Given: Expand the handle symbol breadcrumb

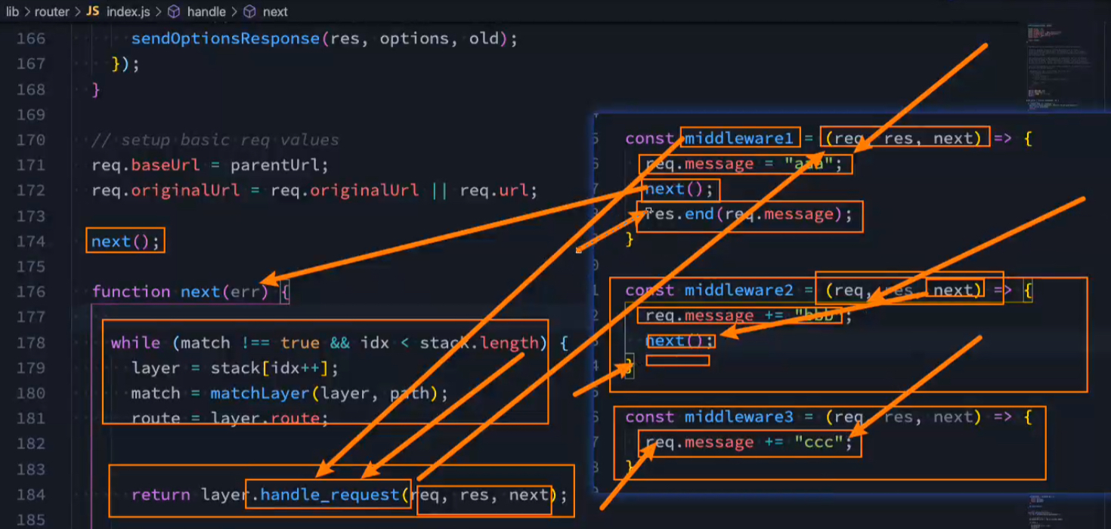Looking at the screenshot, I should pyautogui.click(x=206, y=11).
